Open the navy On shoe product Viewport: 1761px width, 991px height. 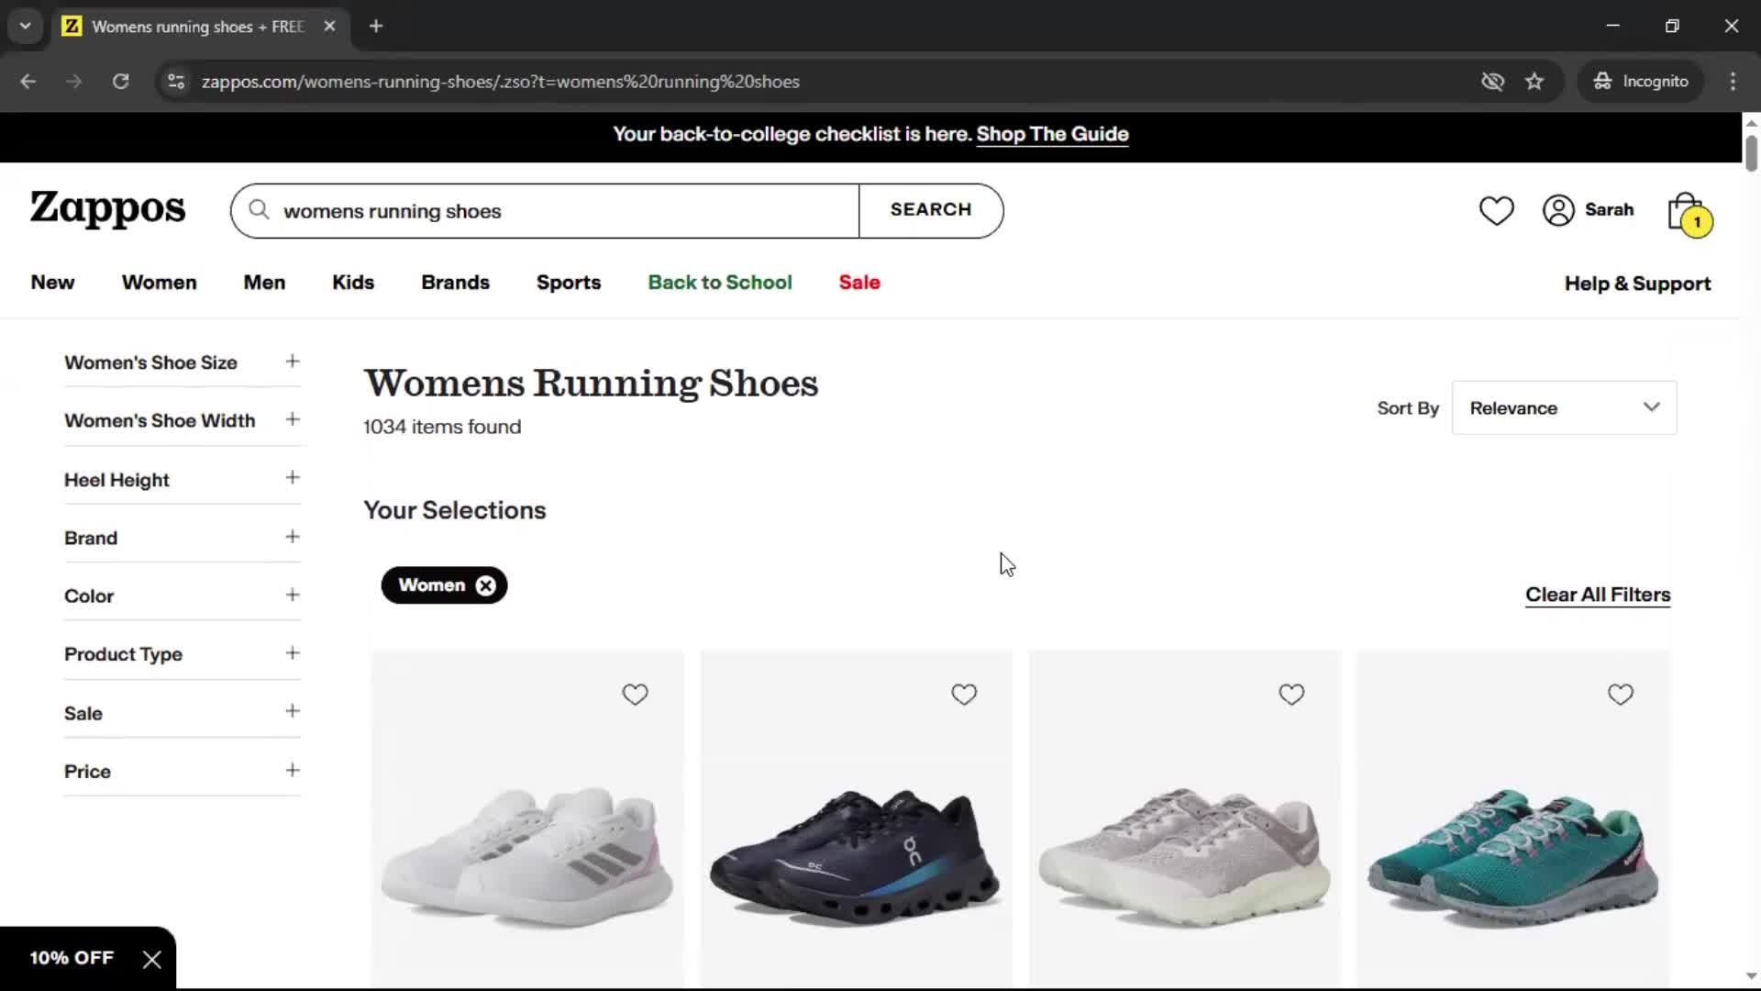856,821
